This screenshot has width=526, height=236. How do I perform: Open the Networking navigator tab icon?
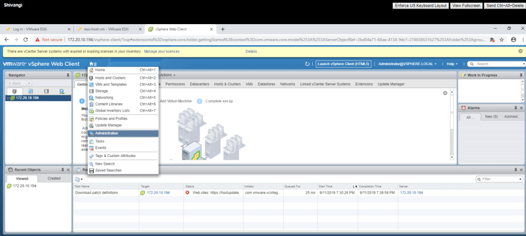62,91
